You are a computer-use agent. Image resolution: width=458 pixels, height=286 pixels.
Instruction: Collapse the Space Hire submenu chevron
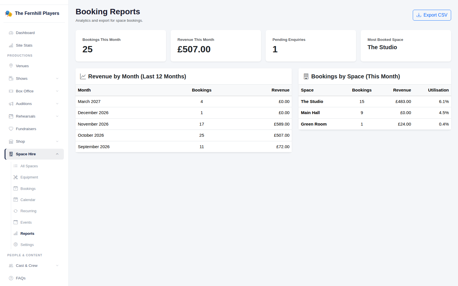click(57, 154)
